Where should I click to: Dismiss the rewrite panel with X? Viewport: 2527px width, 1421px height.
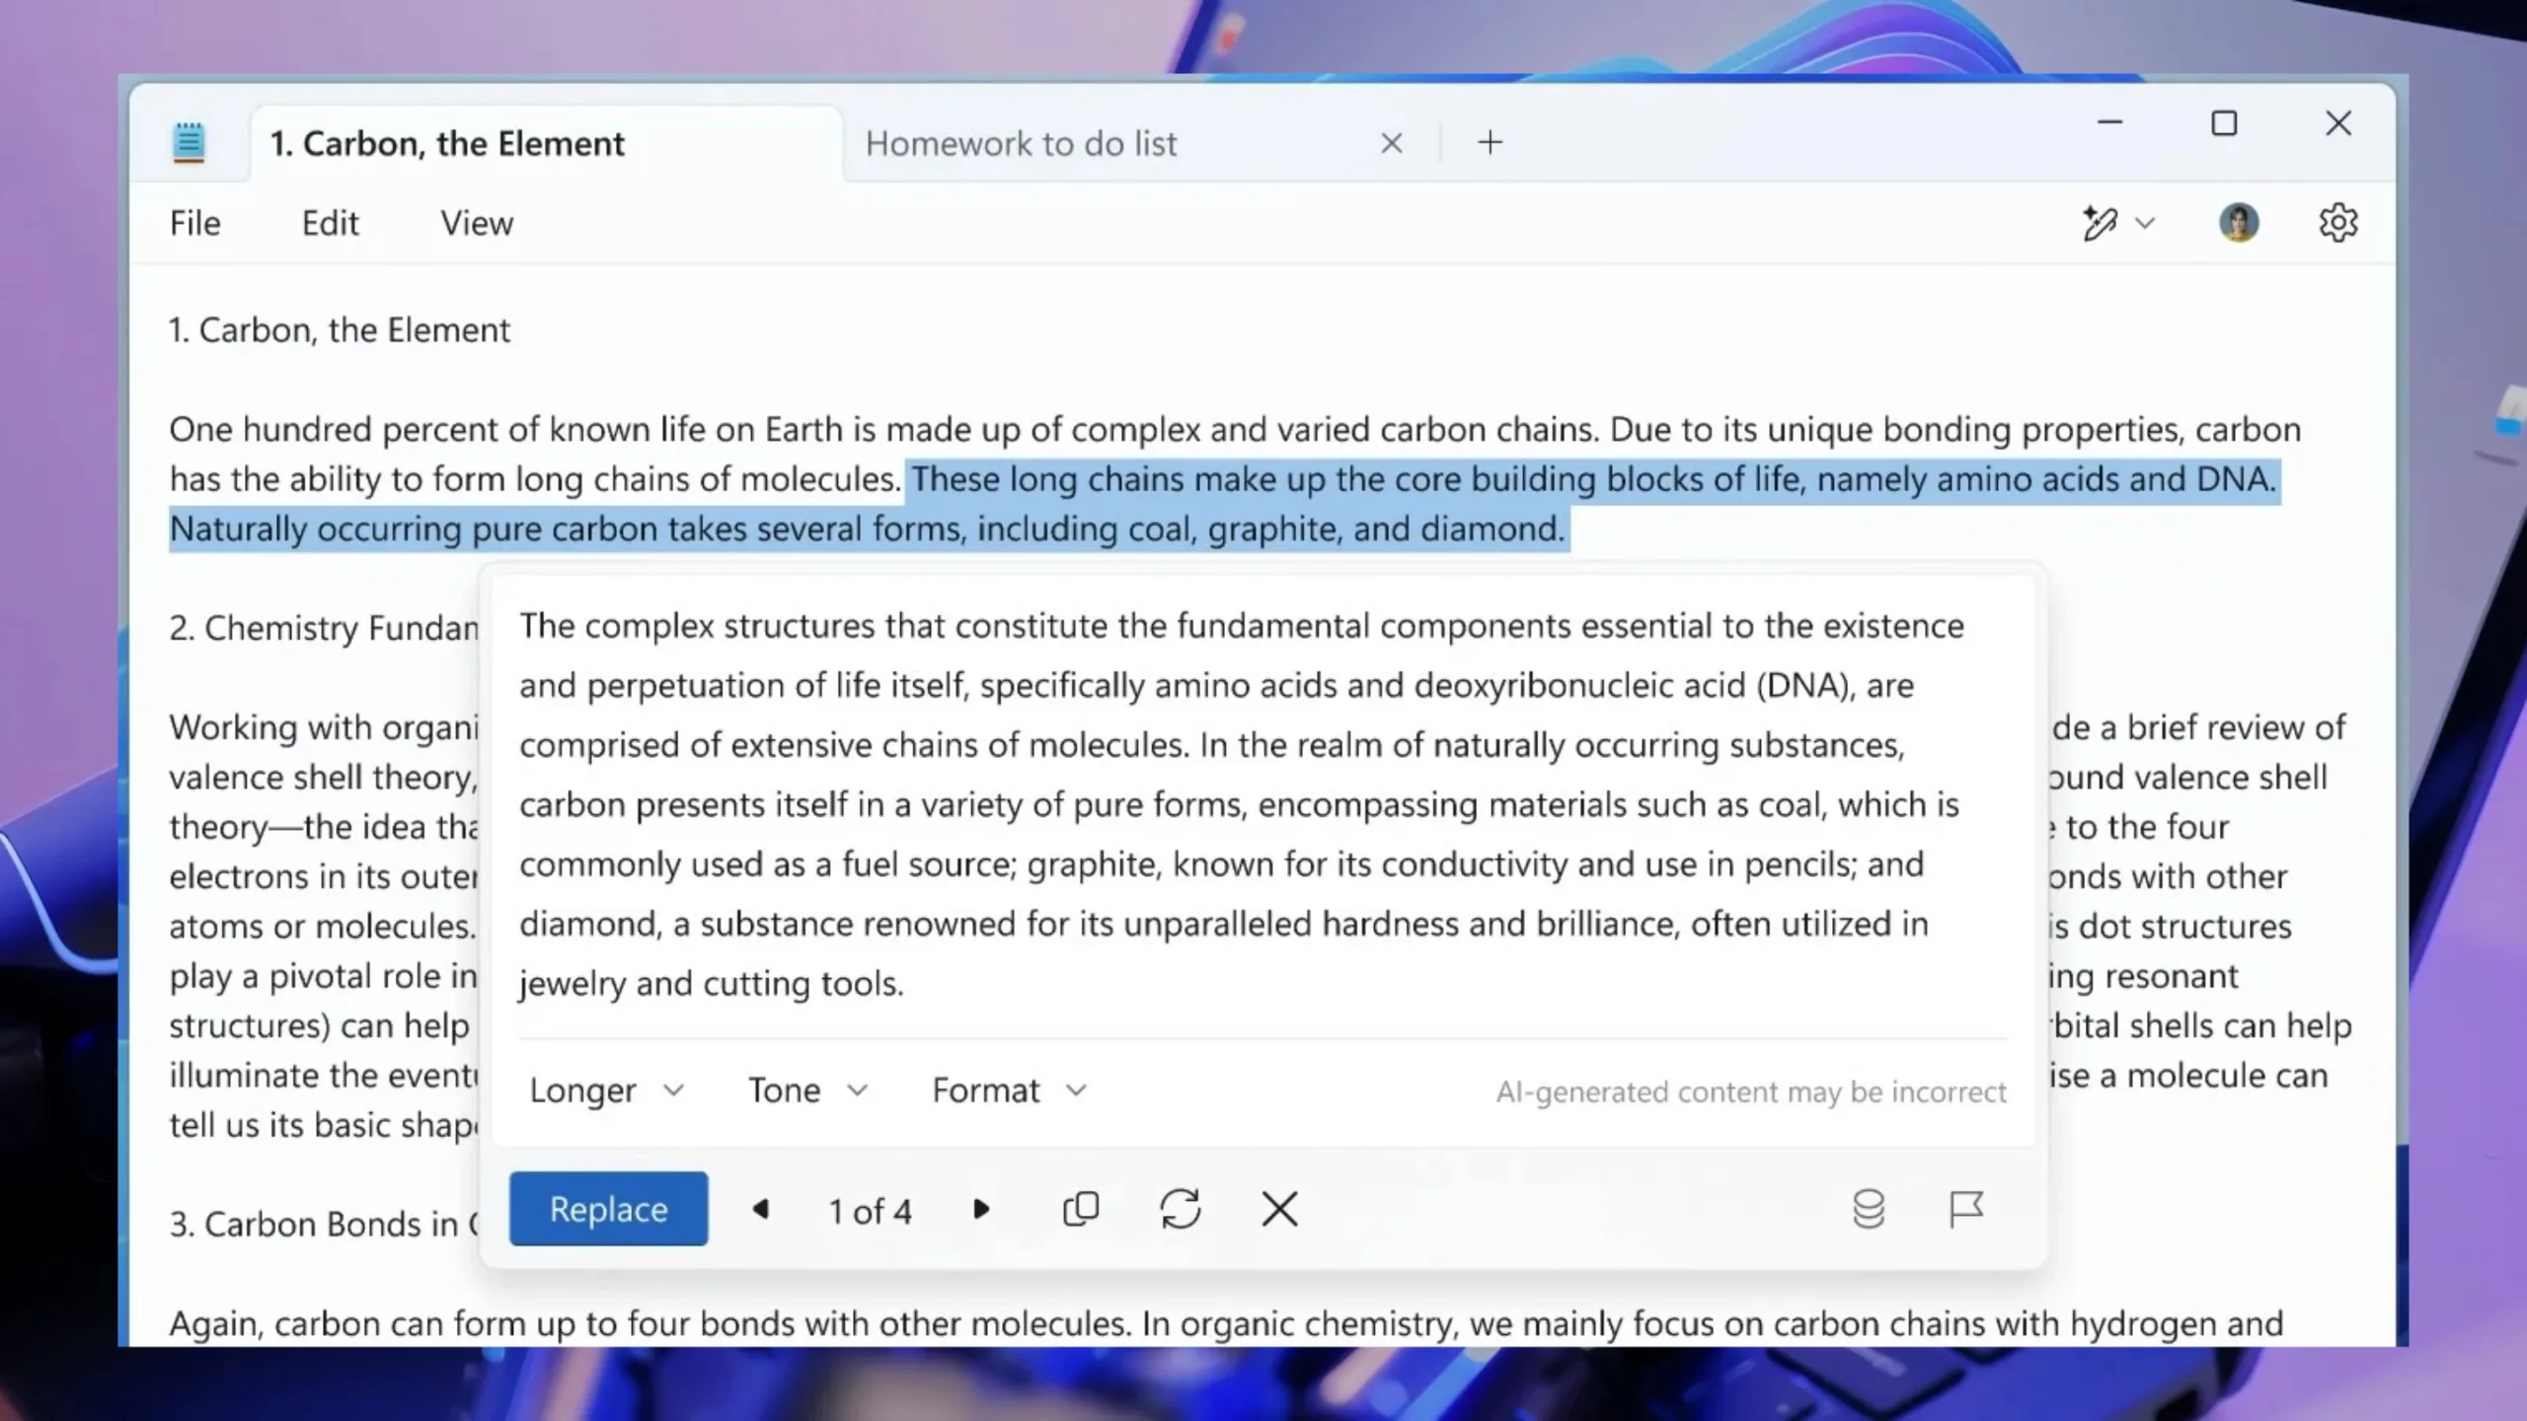tap(1279, 1209)
